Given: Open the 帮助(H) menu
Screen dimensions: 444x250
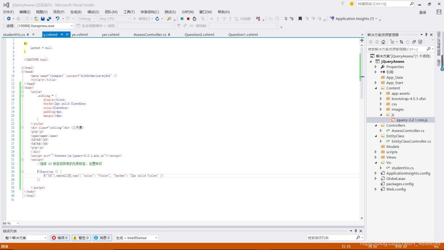Looking at the screenshot, I should tap(224, 12).
